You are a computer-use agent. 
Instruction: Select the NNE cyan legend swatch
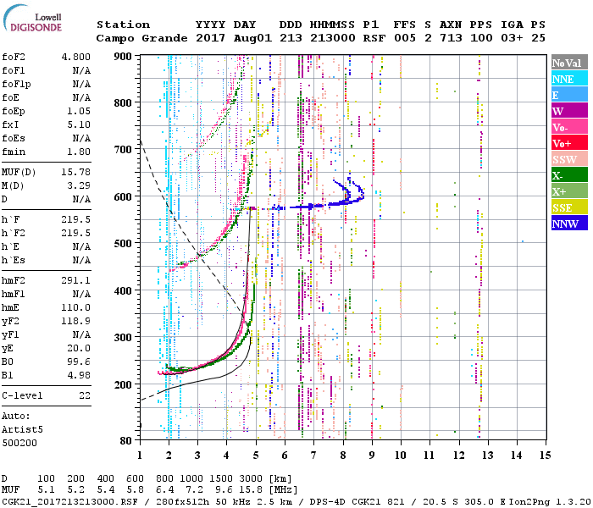coord(569,79)
